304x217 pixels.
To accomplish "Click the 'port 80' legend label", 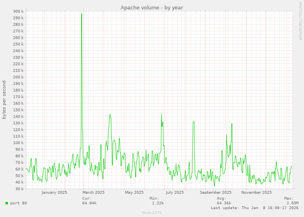I will pos(19,203).
